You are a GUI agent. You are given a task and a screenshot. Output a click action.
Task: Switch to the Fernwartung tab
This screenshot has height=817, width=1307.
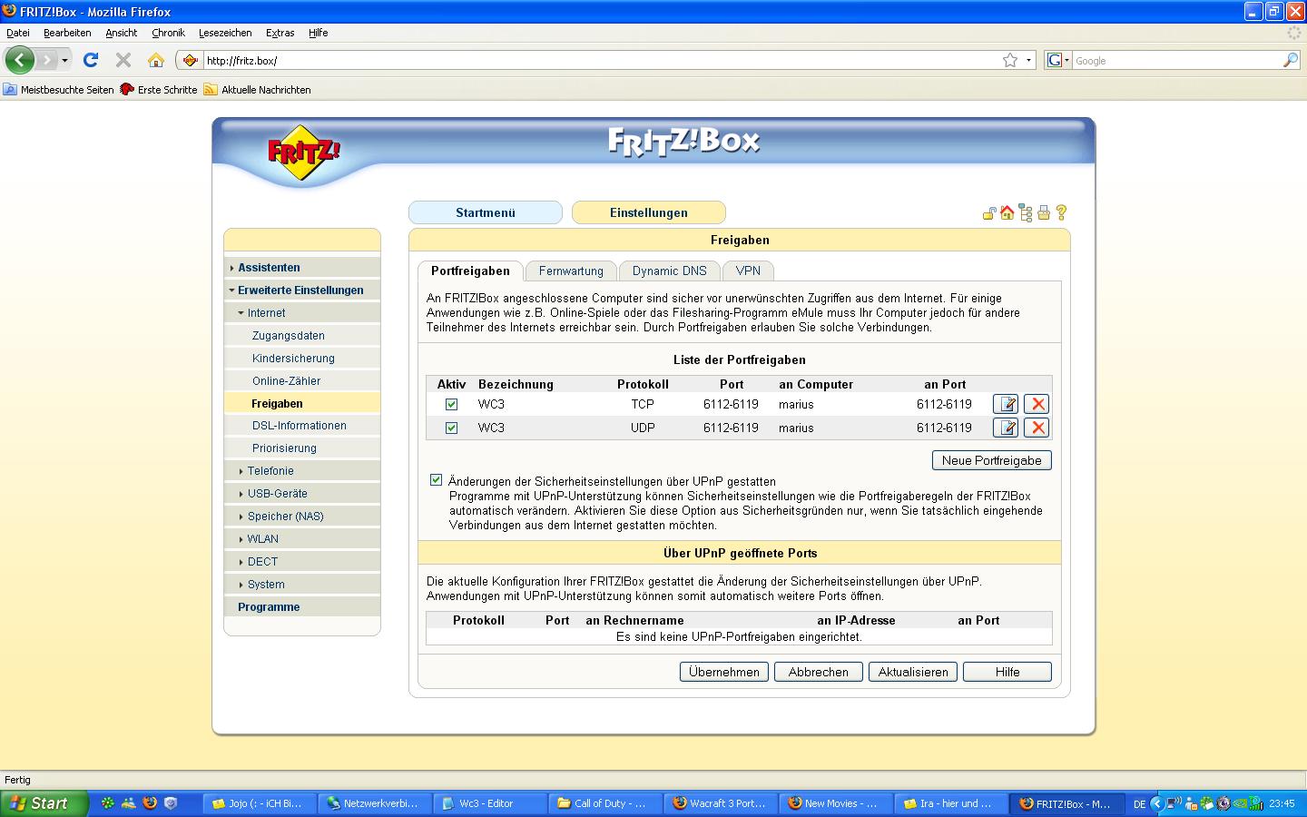click(x=571, y=271)
